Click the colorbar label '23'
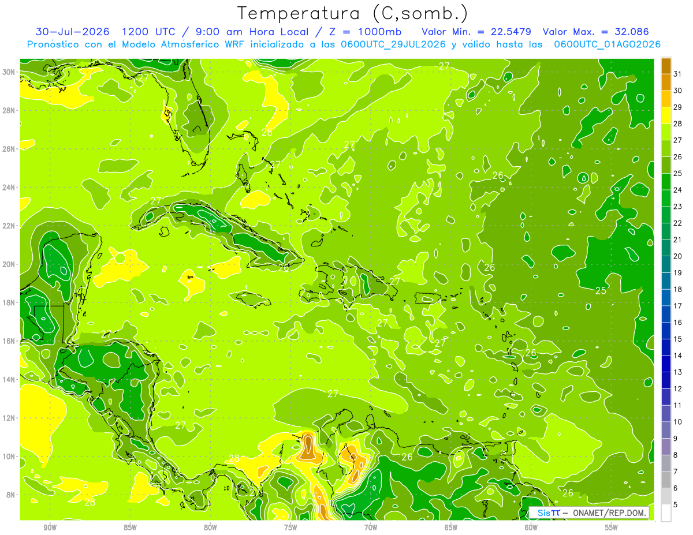The image size is (693, 535). 677,207
